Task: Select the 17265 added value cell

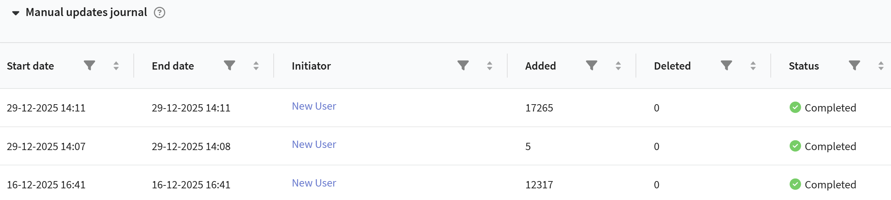Action: (539, 108)
